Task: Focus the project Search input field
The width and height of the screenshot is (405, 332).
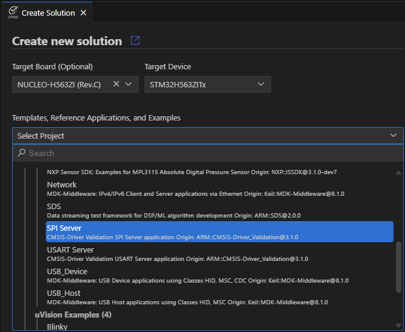Action: click(205, 154)
